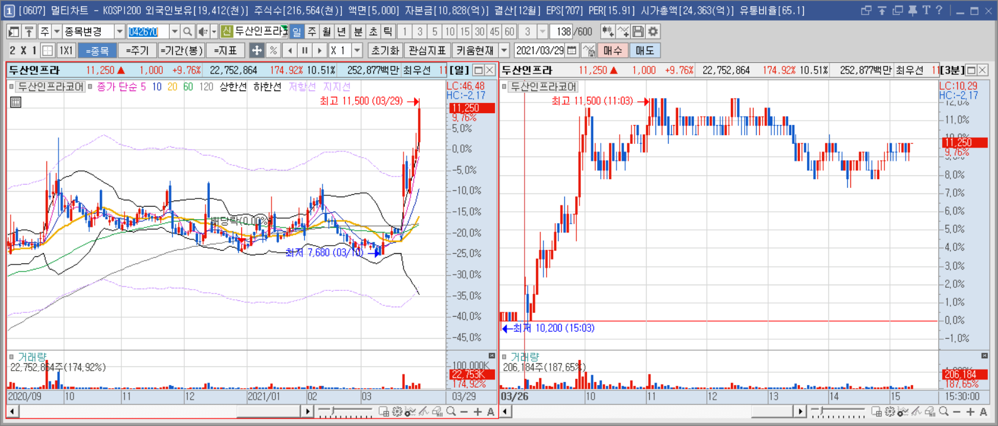Click the 30 minute interval button
The image size is (998, 426).
pos(480,31)
